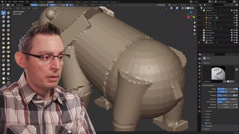Image resolution: width=239 pixels, height=134 pixels.
Task: Click the viewport pan hand icon
Action: 195,26
